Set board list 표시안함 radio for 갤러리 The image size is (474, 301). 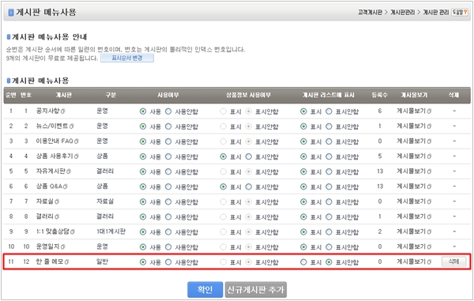click(329, 216)
